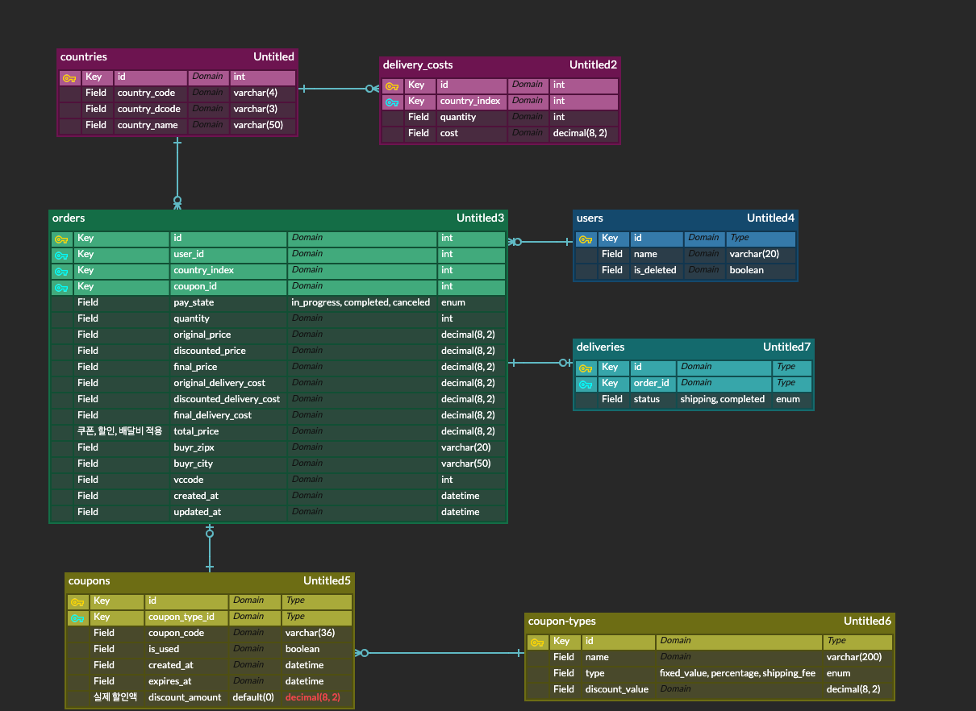Click the key icon for delivery_costs country_index
This screenshot has width=976, height=711.
[394, 101]
